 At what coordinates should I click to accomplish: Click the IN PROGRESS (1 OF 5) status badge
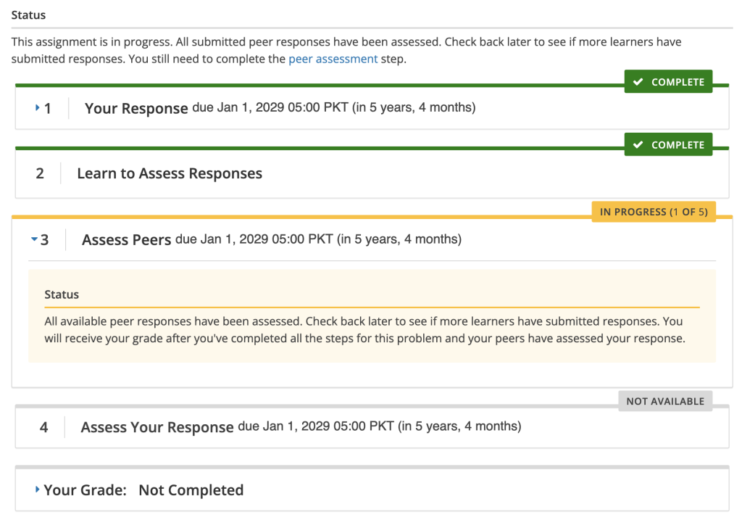653,211
